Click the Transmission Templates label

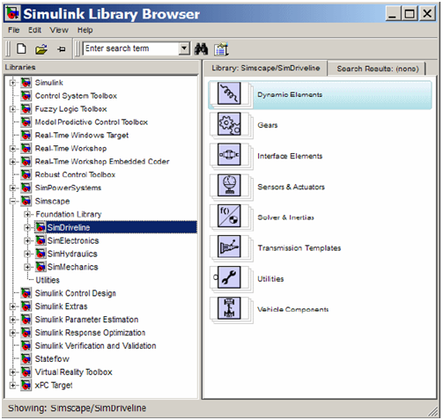tap(299, 248)
